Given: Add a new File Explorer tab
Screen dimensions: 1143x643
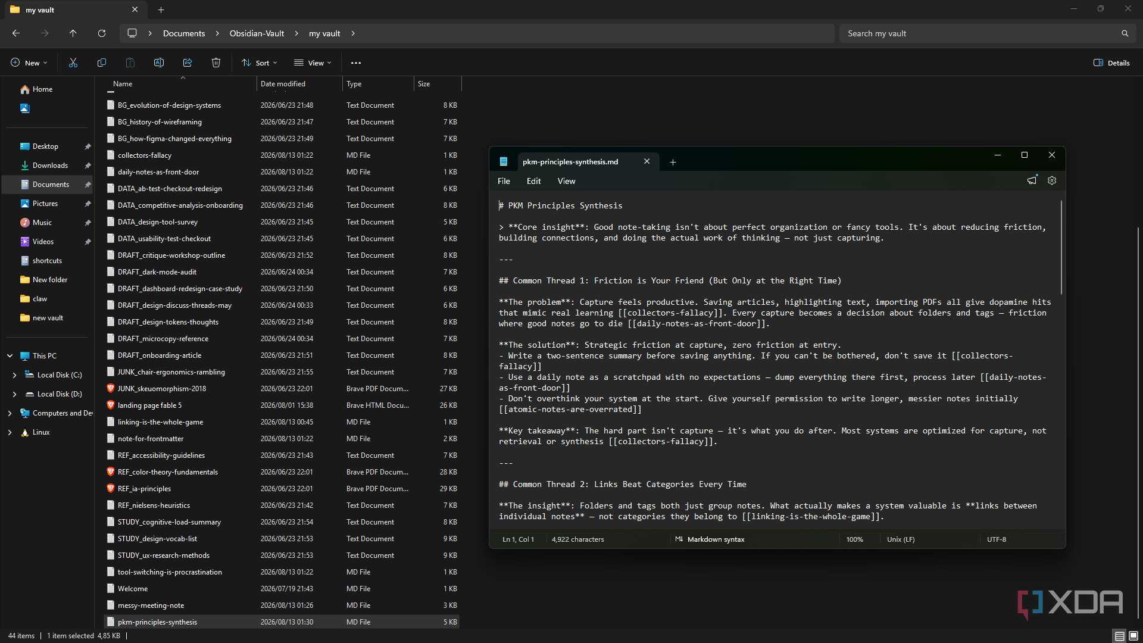Looking at the screenshot, I should coord(161,10).
